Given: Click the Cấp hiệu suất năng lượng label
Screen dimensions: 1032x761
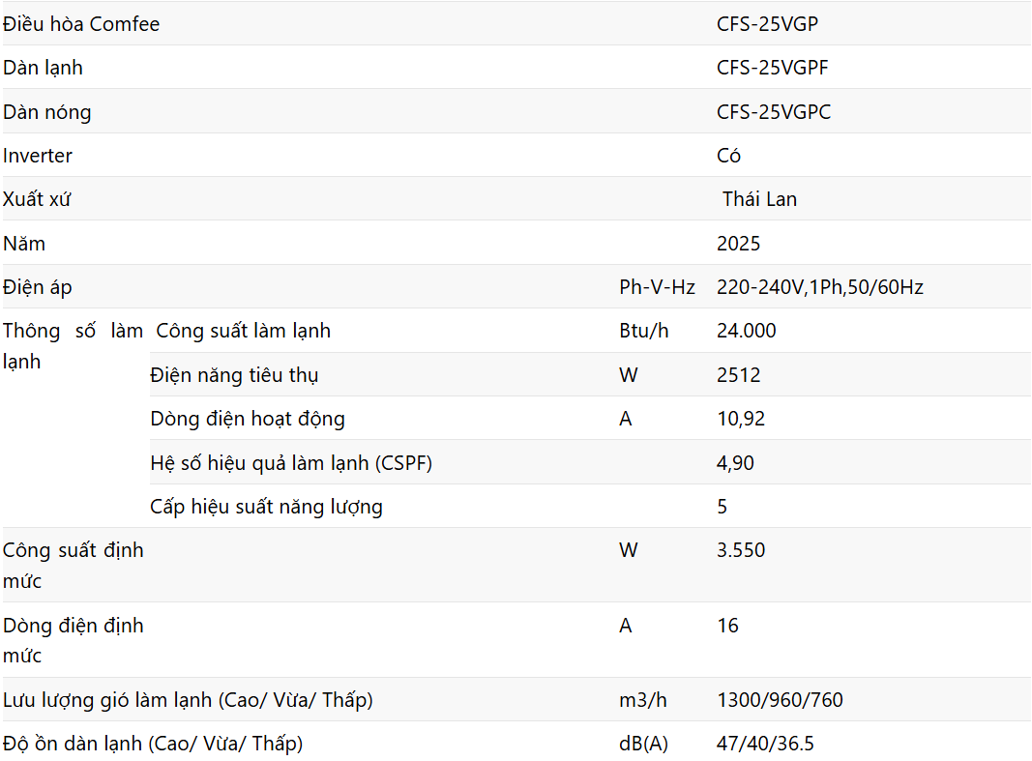Looking at the screenshot, I should pos(266,507).
